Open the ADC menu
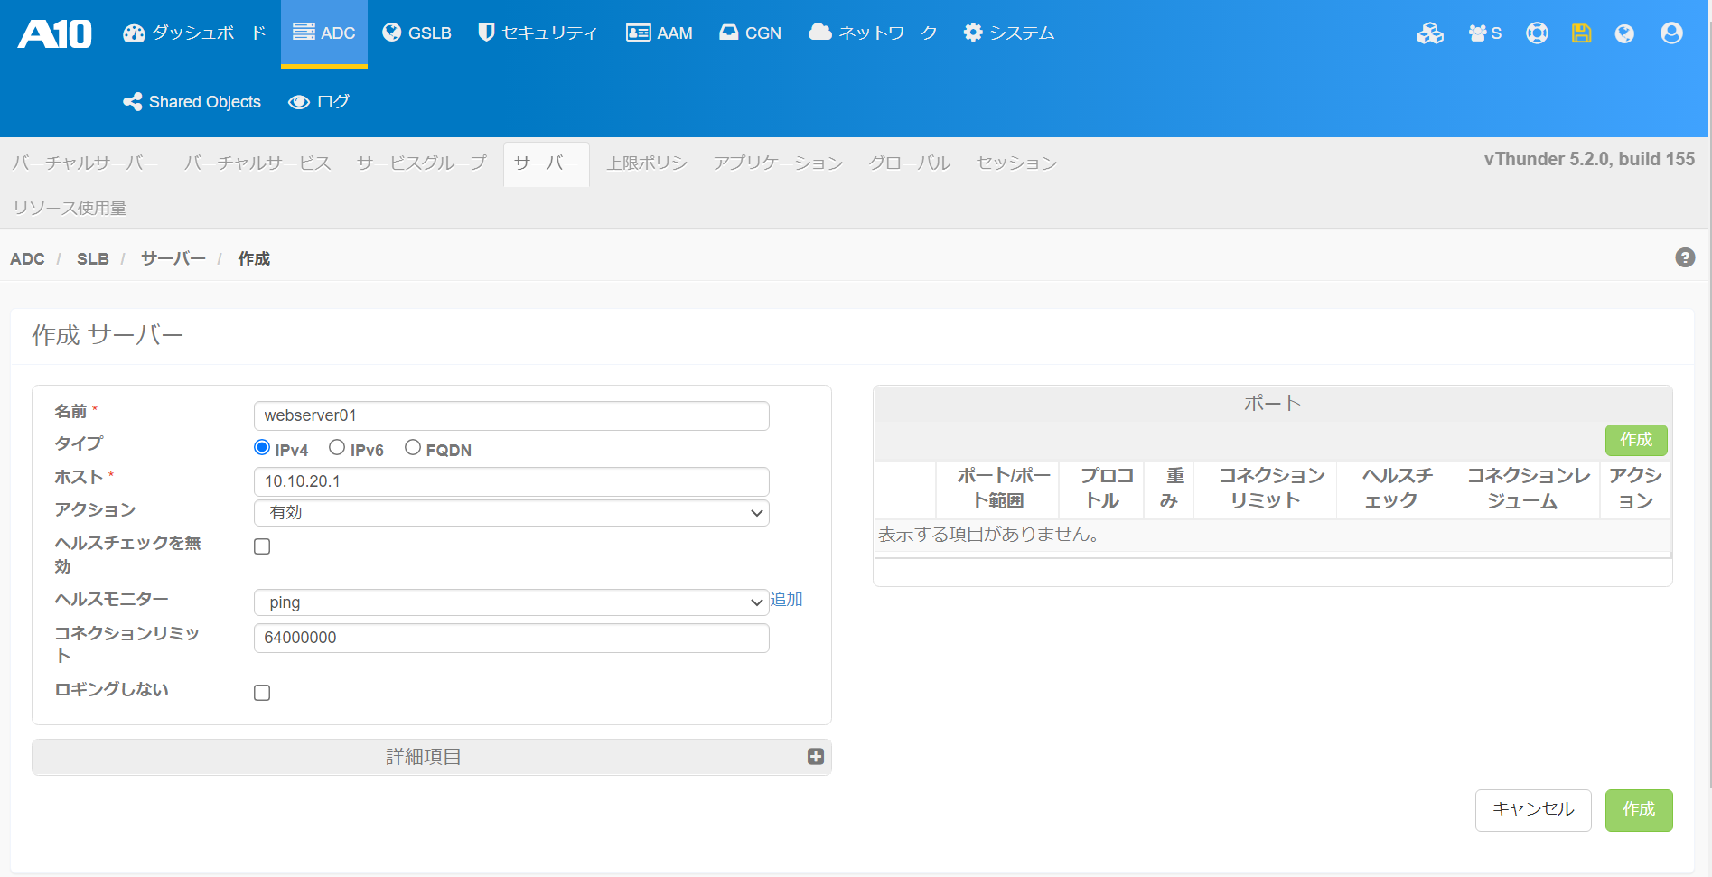 [x=324, y=33]
